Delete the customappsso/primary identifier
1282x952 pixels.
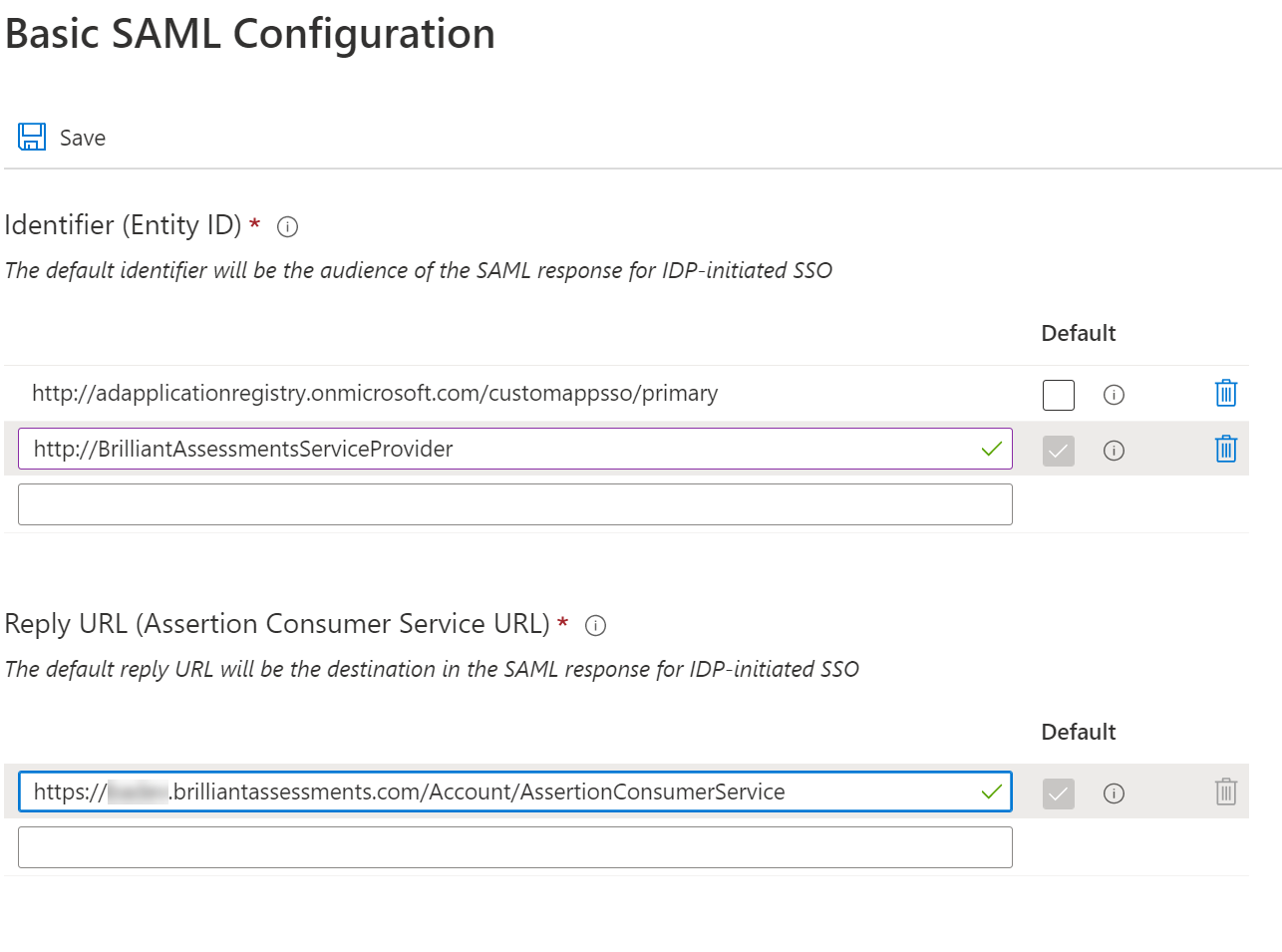click(1225, 393)
